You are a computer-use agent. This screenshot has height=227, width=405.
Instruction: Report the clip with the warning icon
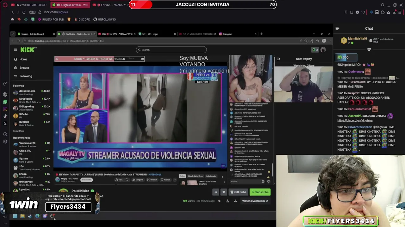click(x=235, y=201)
